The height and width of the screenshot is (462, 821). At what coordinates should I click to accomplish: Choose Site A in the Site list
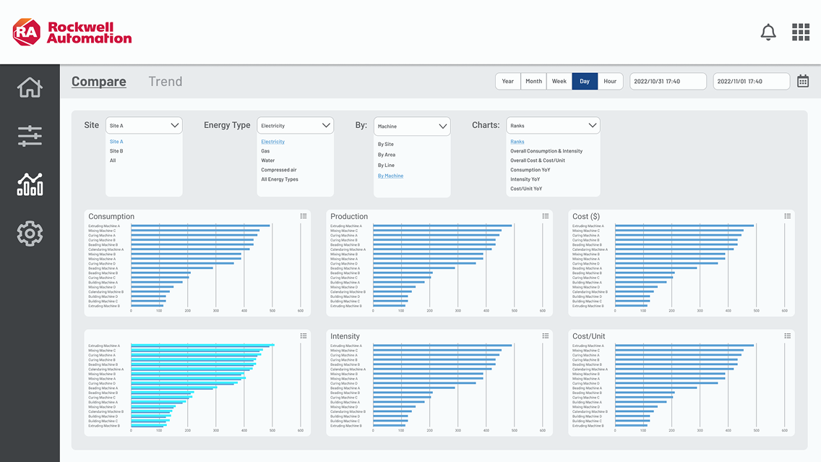[x=116, y=142]
